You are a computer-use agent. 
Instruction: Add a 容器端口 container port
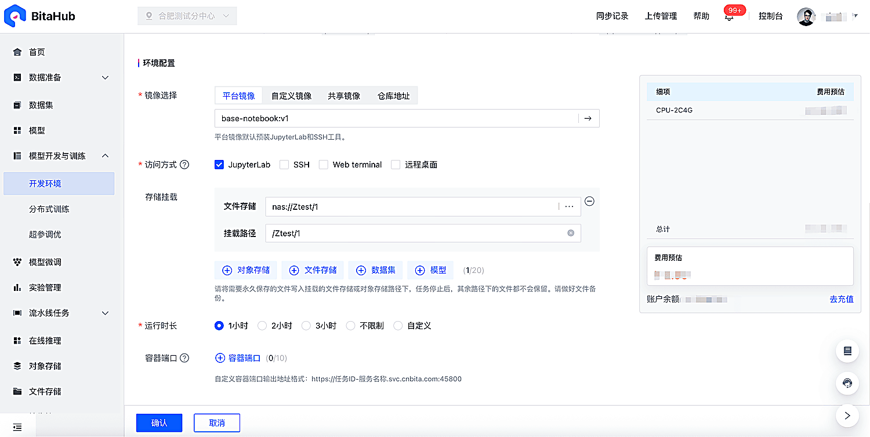tap(238, 358)
